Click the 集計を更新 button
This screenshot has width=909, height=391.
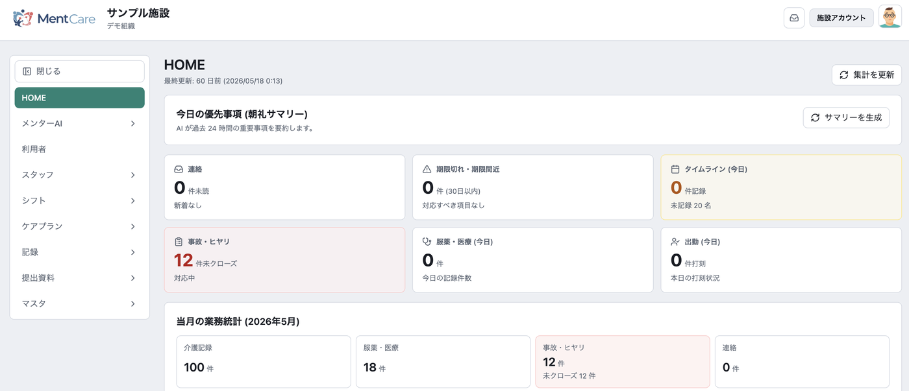[866, 75]
